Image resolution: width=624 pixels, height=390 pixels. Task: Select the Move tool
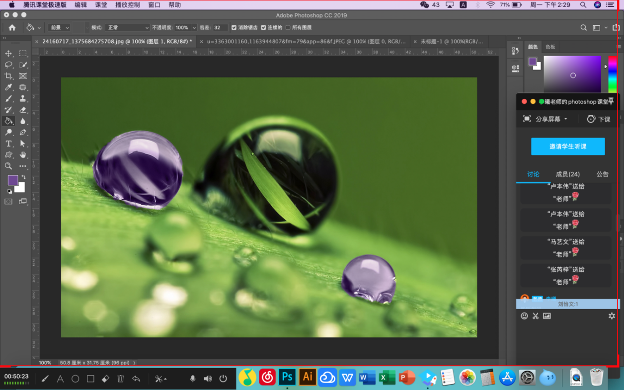tap(8, 53)
